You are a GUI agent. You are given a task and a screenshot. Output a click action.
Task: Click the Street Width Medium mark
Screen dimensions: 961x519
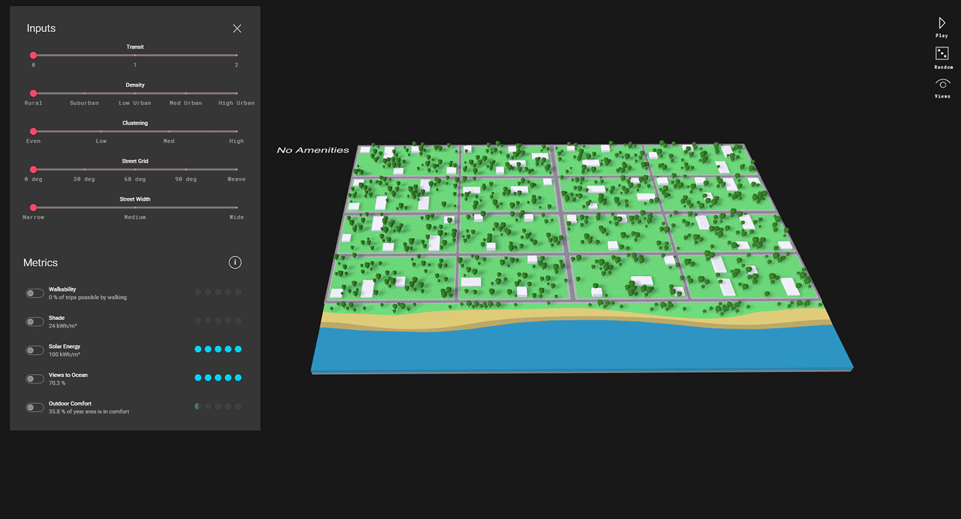[135, 208]
